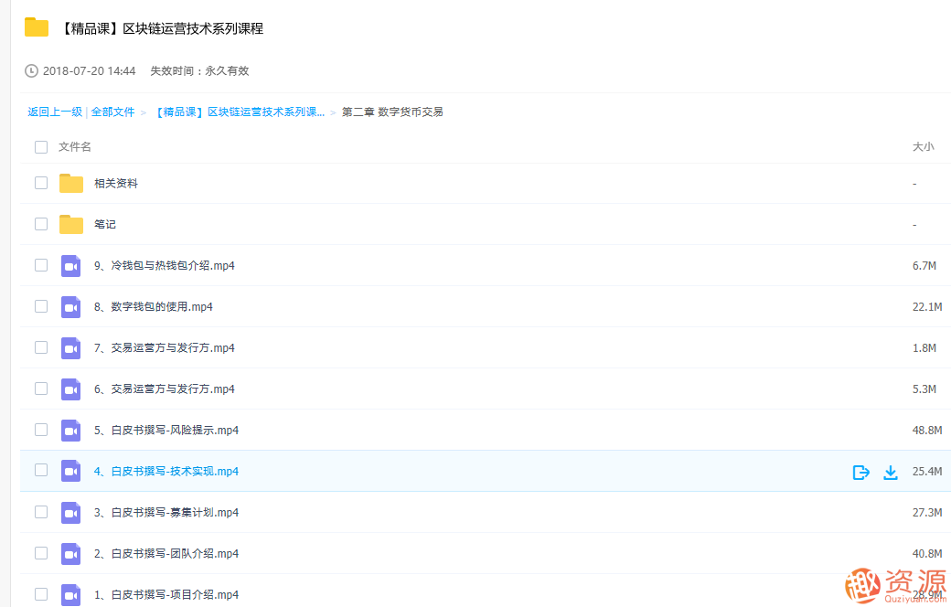The image size is (951, 607).
Task: Open file 2、白皮书撰写-团队介绍.mp4
Action: point(166,554)
